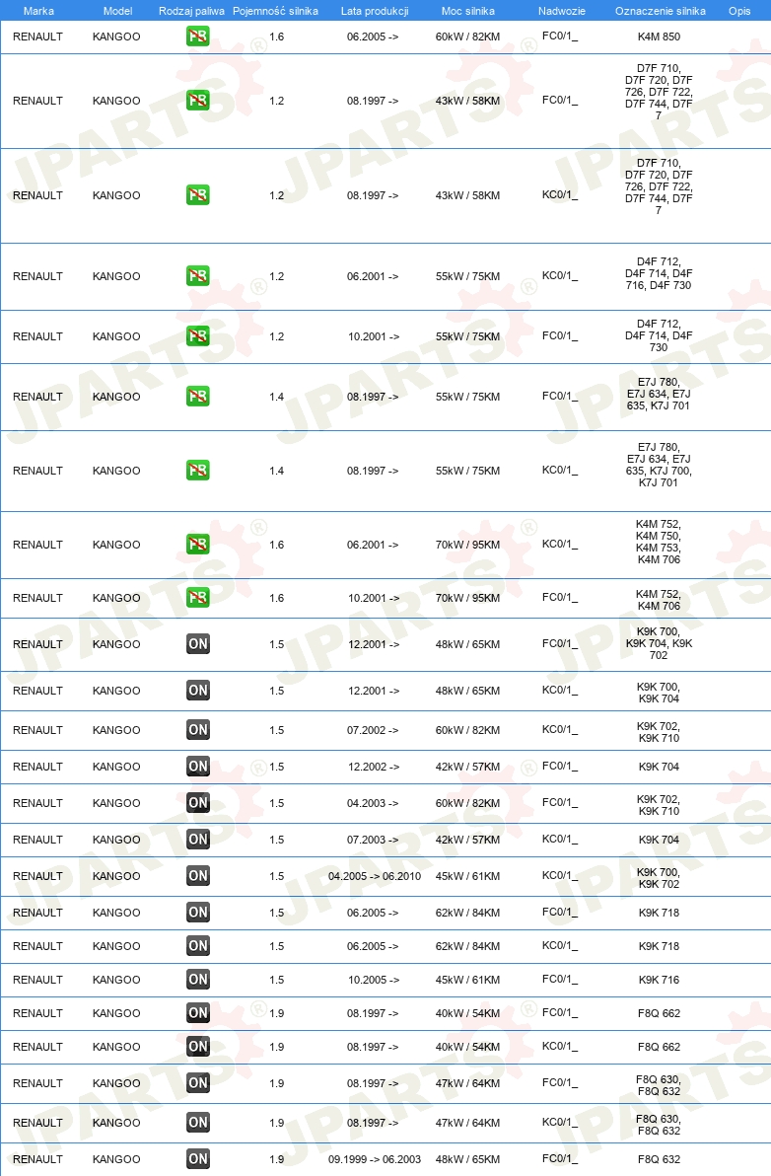This screenshot has height=1176, width=771.
Task: Select the K4M 850 engine code cell
Action: [660, 37]
